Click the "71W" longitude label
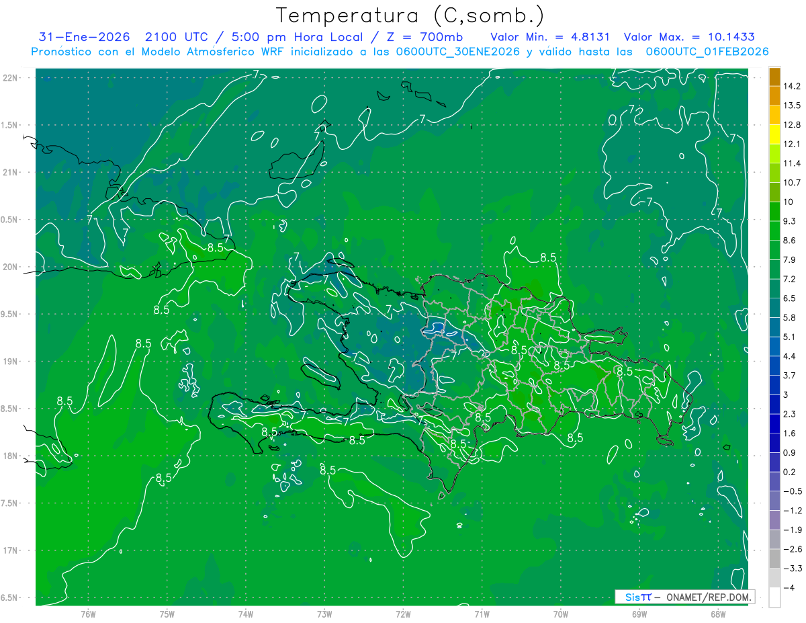This screenshot has width=806, height=623. (482, 614)
